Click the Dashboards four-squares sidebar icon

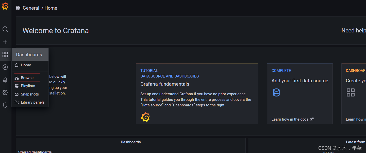5,54
